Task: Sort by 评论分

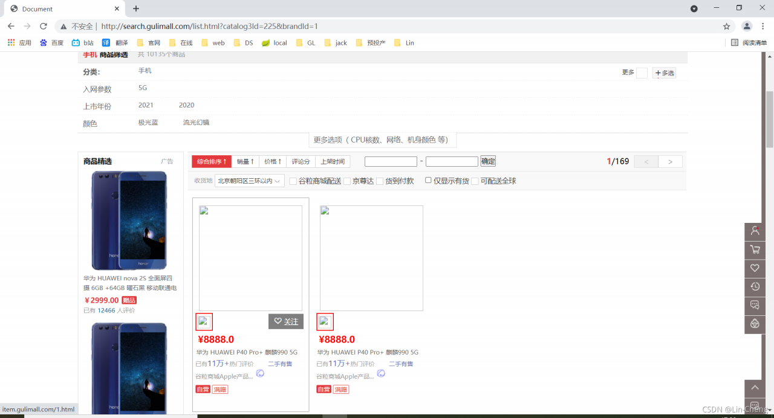Action: 301,161
